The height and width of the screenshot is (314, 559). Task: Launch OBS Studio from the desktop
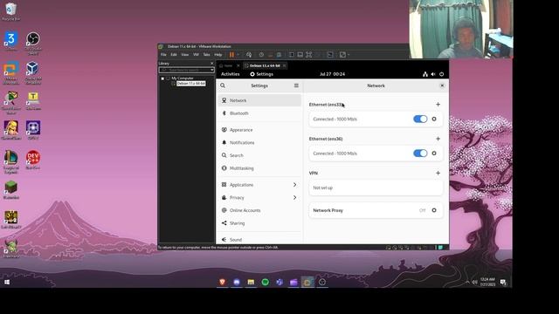33,42
